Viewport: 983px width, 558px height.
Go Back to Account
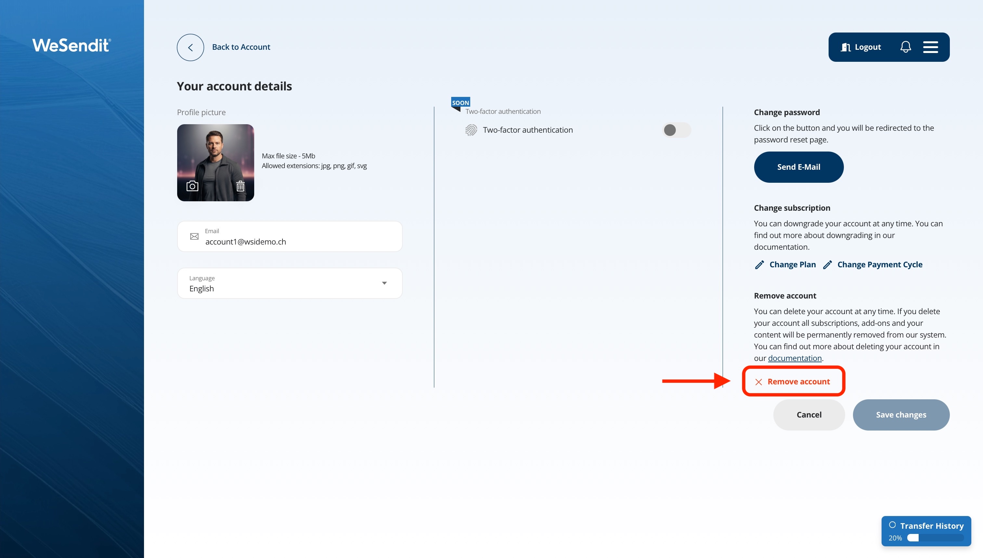pos(241,47)
